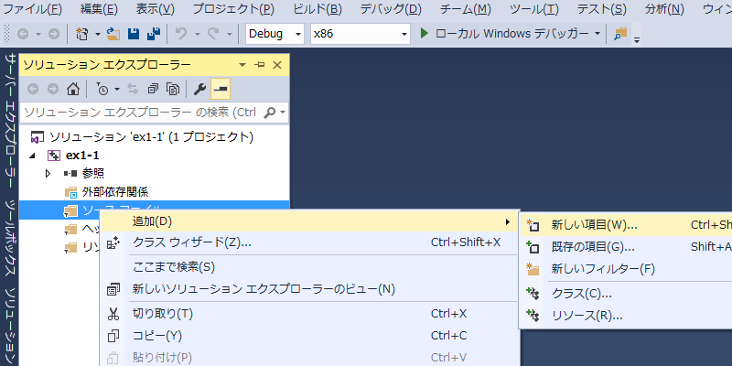
Task: Open the ツールボックス side tab
Action: coord(10,238)
